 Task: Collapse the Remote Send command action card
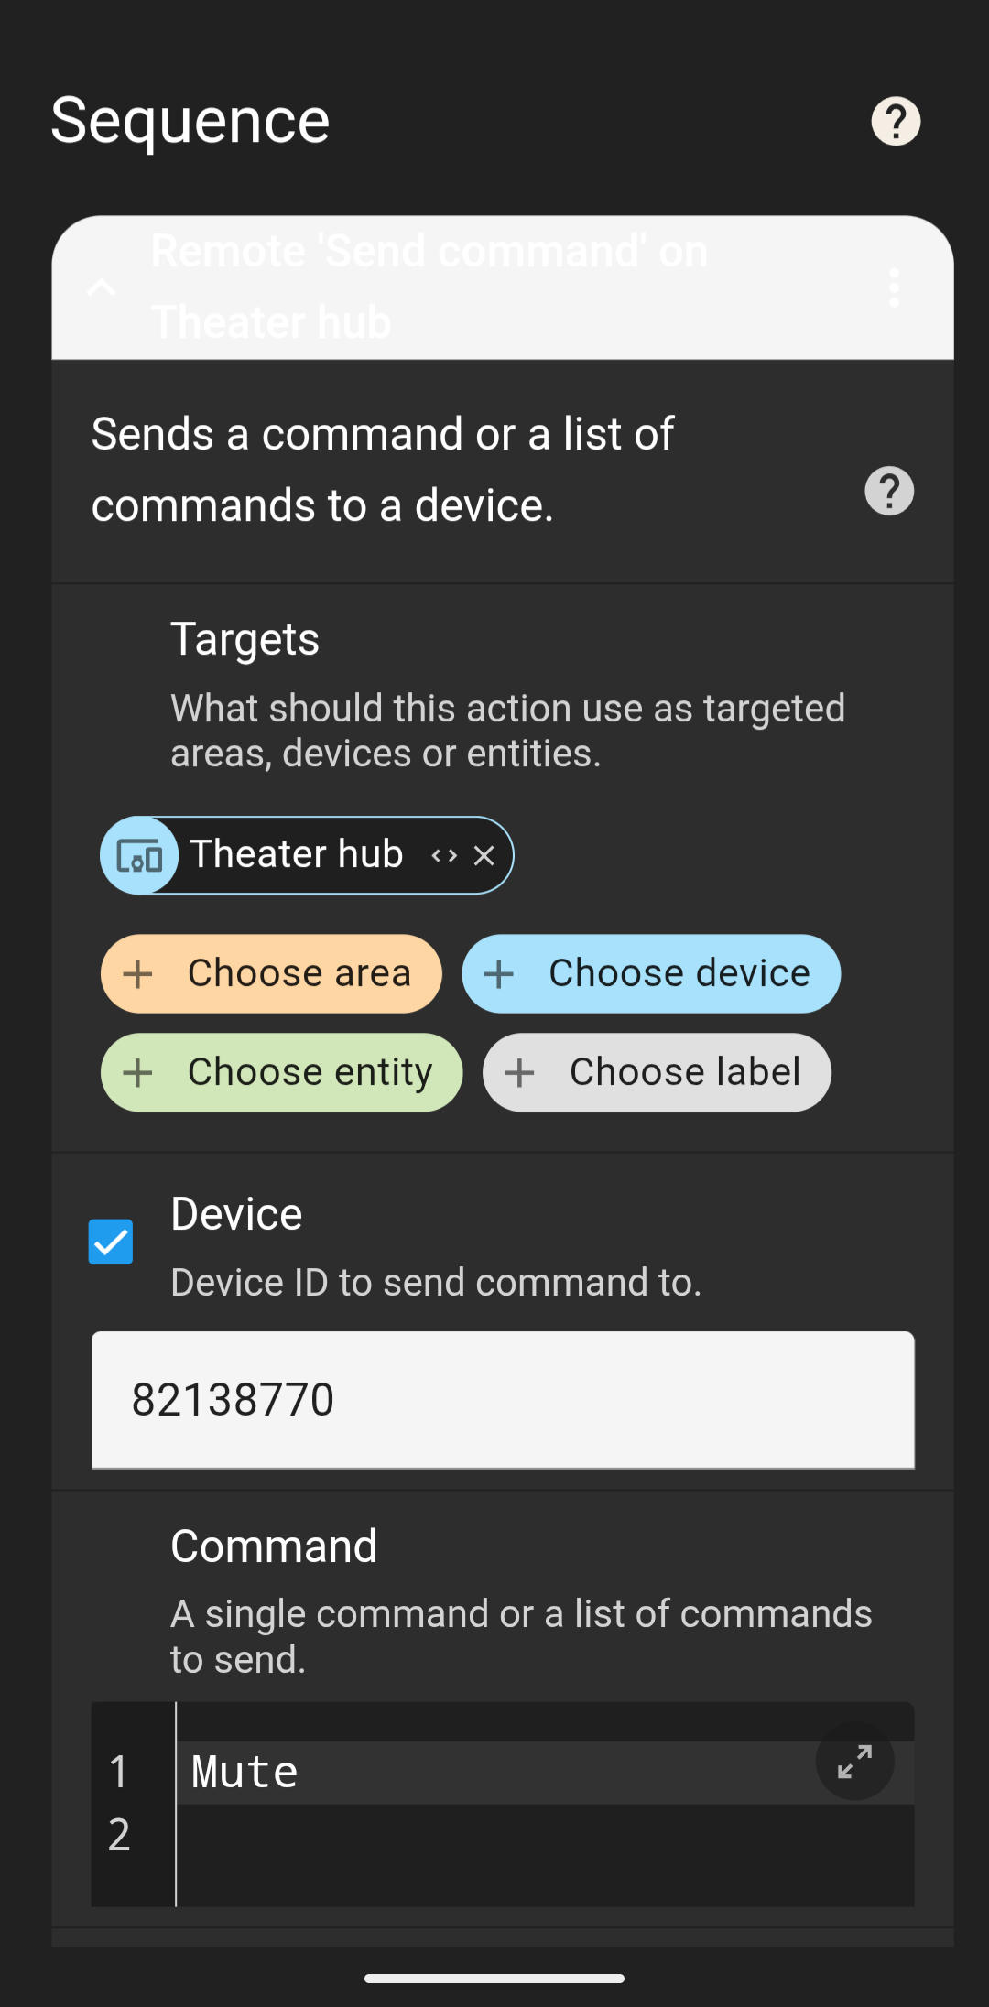101,287
